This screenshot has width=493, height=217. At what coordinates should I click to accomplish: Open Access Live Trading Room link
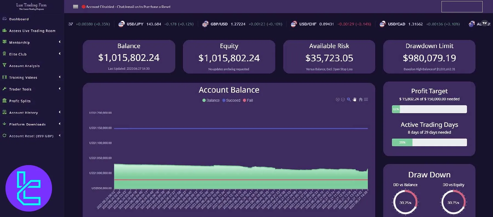32,31
